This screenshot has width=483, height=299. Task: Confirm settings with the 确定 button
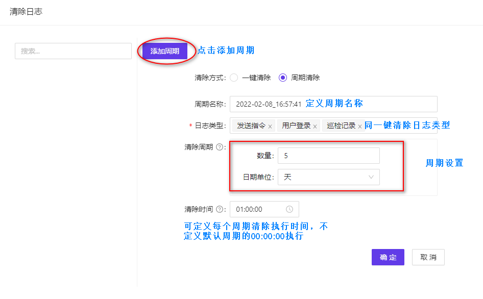(388, 257)
